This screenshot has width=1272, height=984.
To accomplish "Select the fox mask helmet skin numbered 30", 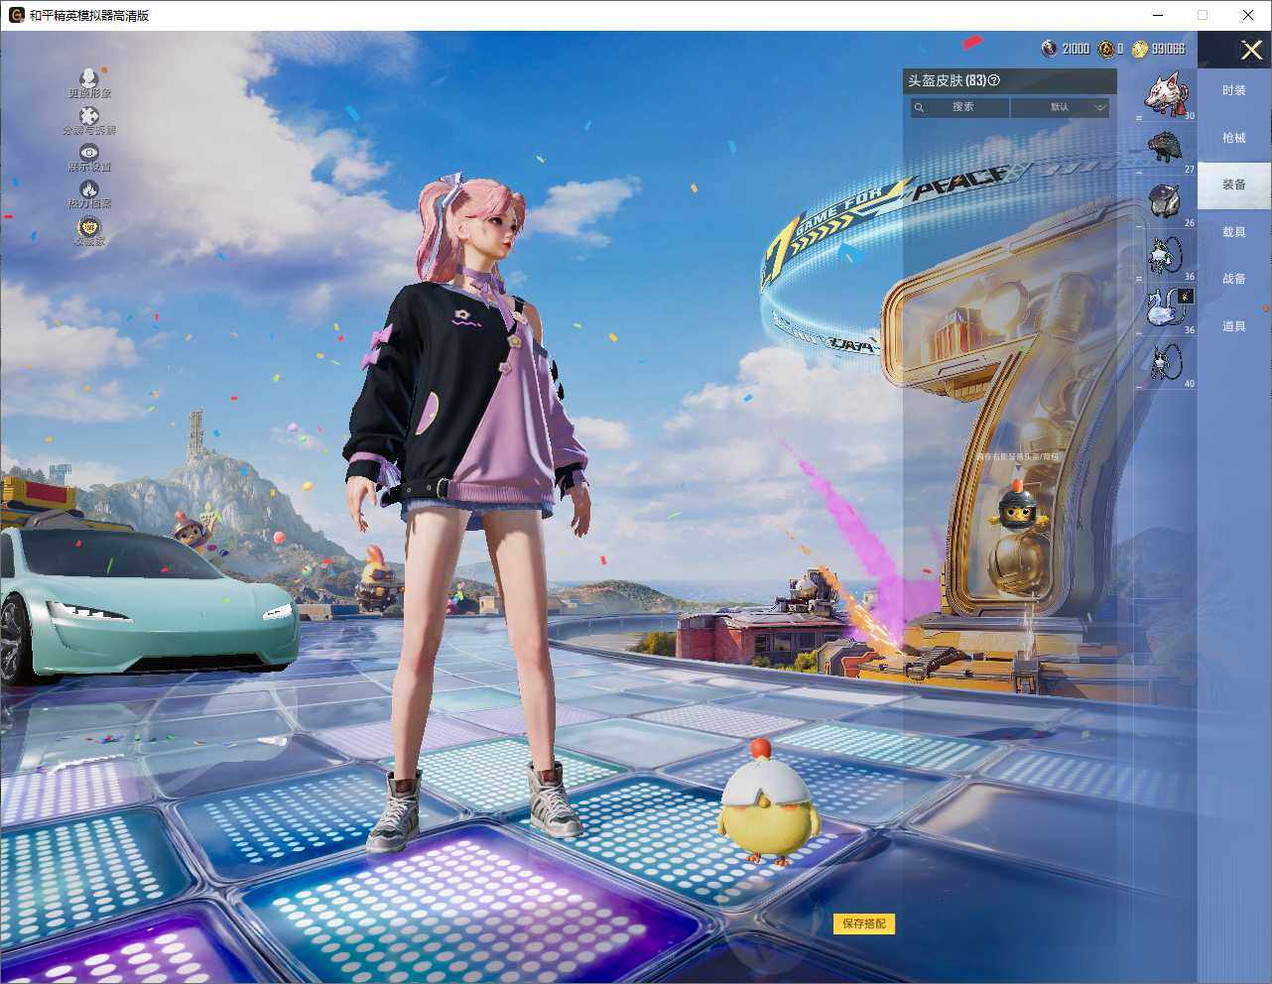I will click(x=1168, y=95).
